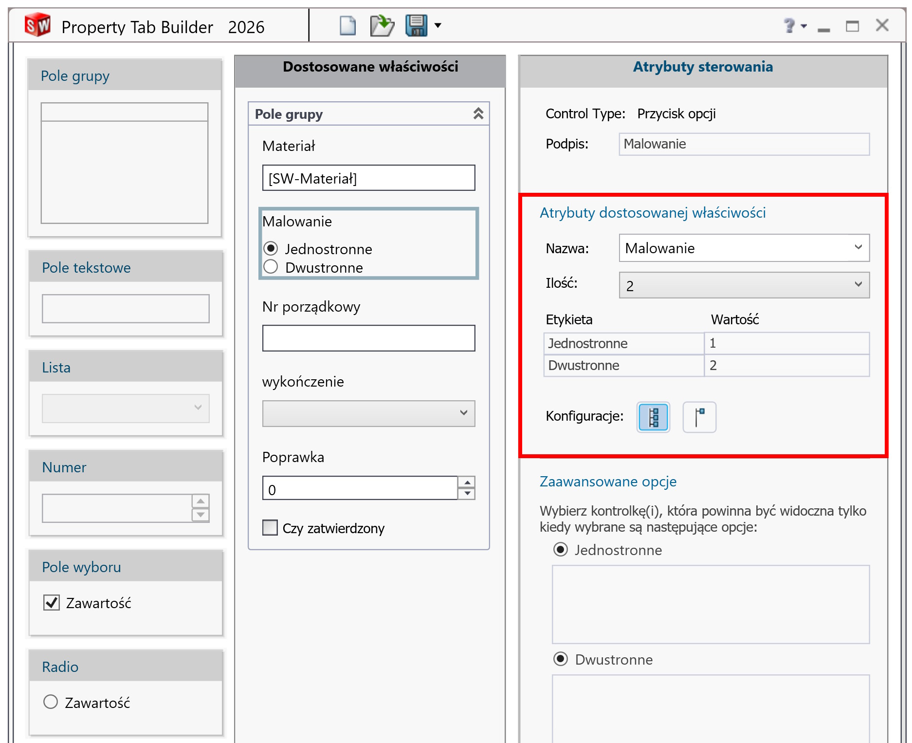Click the Nr porządkowy text field
The image size is (912, 743).
coord(368,338)
